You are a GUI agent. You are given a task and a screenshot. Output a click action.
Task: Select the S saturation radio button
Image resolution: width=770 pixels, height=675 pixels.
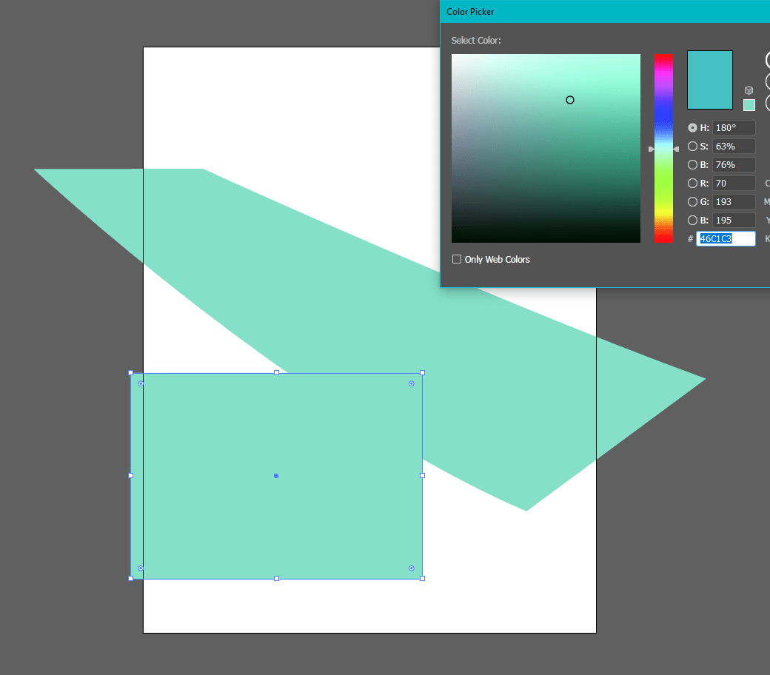[692, 146]
